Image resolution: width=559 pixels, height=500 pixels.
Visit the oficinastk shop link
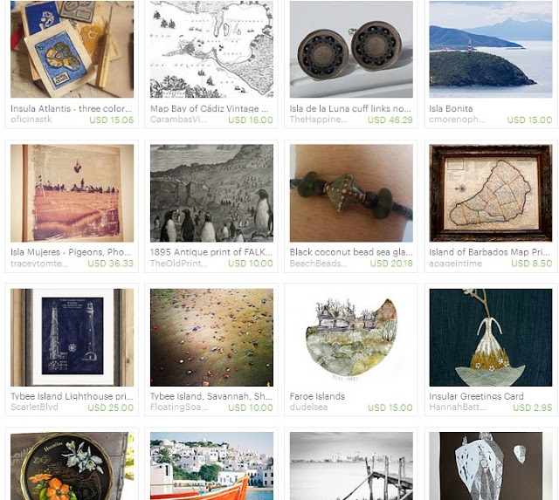pos(31,120)
